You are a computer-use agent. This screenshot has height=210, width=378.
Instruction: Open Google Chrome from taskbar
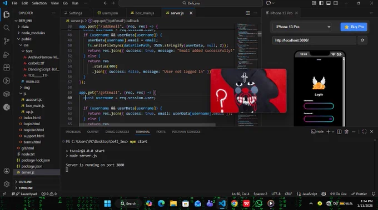point(235,203)
